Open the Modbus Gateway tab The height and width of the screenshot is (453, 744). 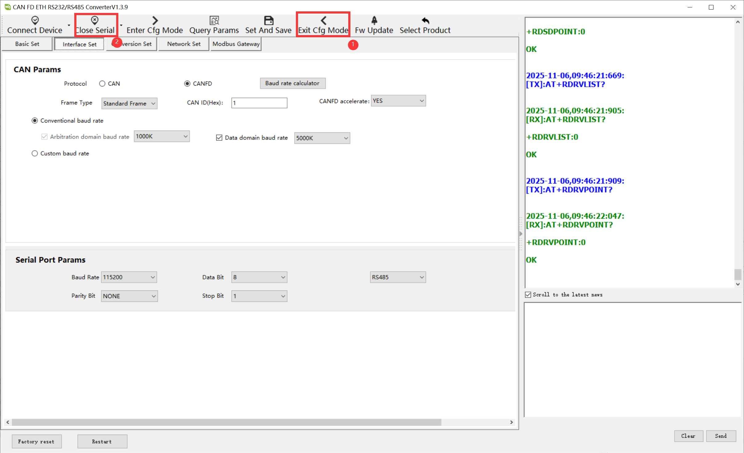pyautogui.click(x=236, y=44)
